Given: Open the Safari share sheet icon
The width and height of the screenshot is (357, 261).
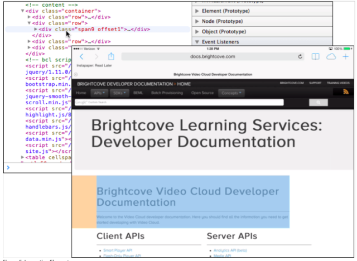Looking at the screenshot, I should coord(111,56).
